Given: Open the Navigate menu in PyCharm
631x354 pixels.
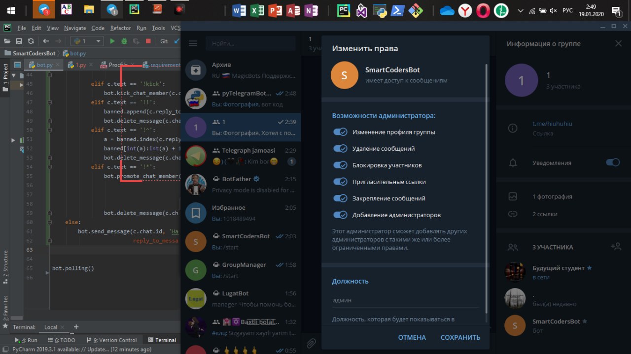Looking at the screenshot, I should click(x=75, y=28).
